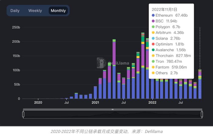This screenshot has width=213, height=136.
Task: Click the green Polygon legend dot
Action: point(153,27)
